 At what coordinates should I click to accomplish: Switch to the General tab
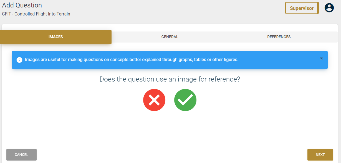point(170,37)
